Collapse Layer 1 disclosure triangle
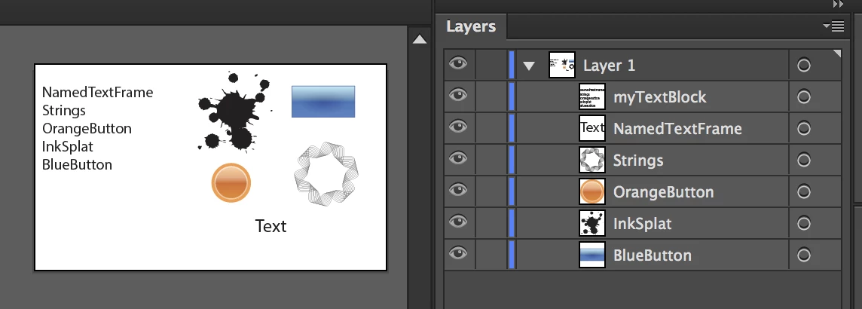Screen dimensions: 862x309 point(529,66)
